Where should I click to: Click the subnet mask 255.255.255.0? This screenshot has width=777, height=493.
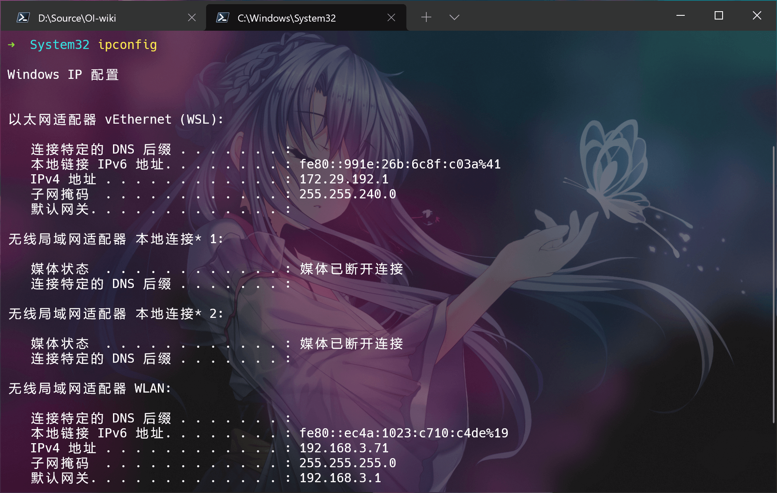click(x=348, y=463)
